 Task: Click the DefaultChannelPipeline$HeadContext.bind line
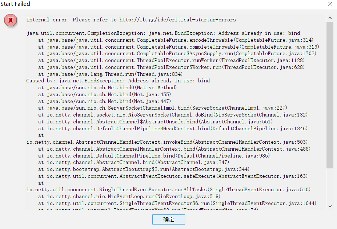[173, 128]
